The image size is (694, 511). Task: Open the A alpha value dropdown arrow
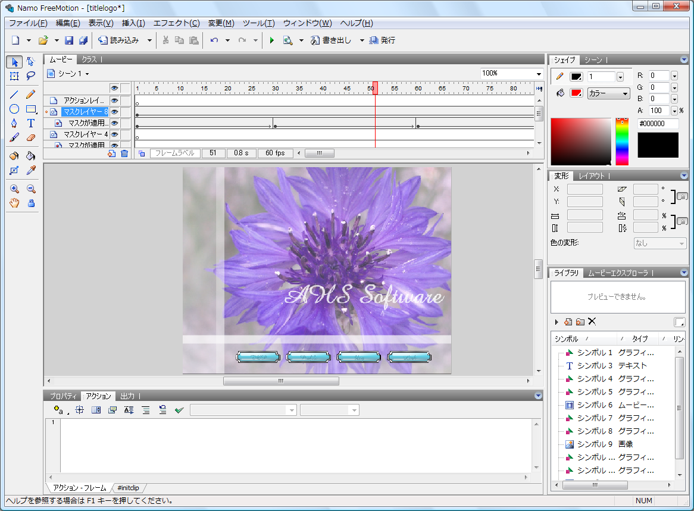click(x=674, y=111)
